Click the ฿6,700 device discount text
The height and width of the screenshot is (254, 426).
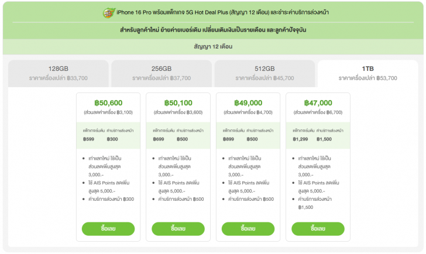coord(318,112)
